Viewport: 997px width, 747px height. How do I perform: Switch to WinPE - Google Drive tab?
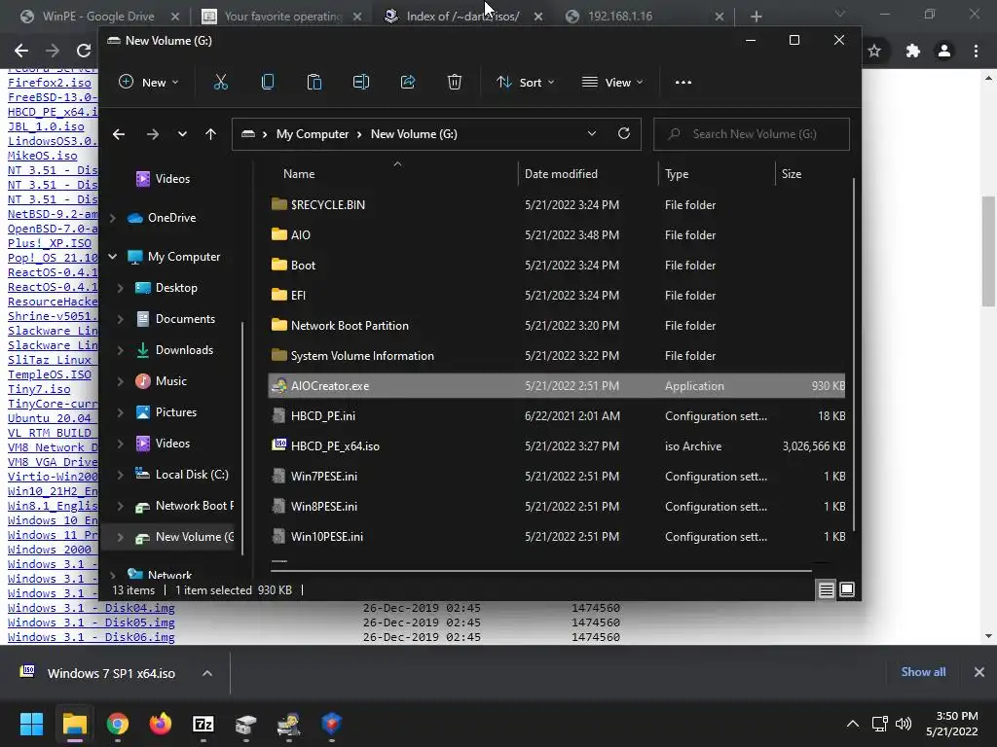coord(98,16)
